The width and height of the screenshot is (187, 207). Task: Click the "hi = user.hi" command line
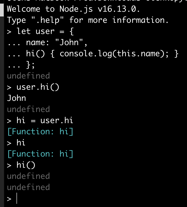(x=40, y=120)
